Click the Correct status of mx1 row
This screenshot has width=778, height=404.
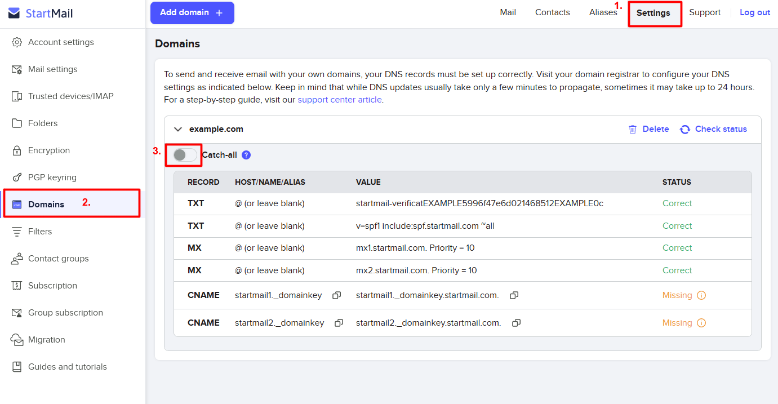(677, 248)
